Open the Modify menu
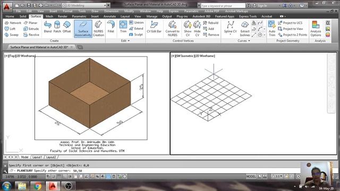340x191 pixels. pyautogui.click(x=129, y=11)
